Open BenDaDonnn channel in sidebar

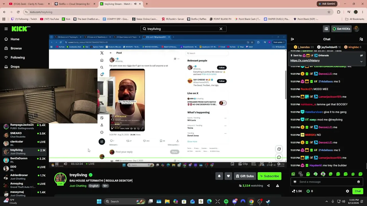(25, 160)
